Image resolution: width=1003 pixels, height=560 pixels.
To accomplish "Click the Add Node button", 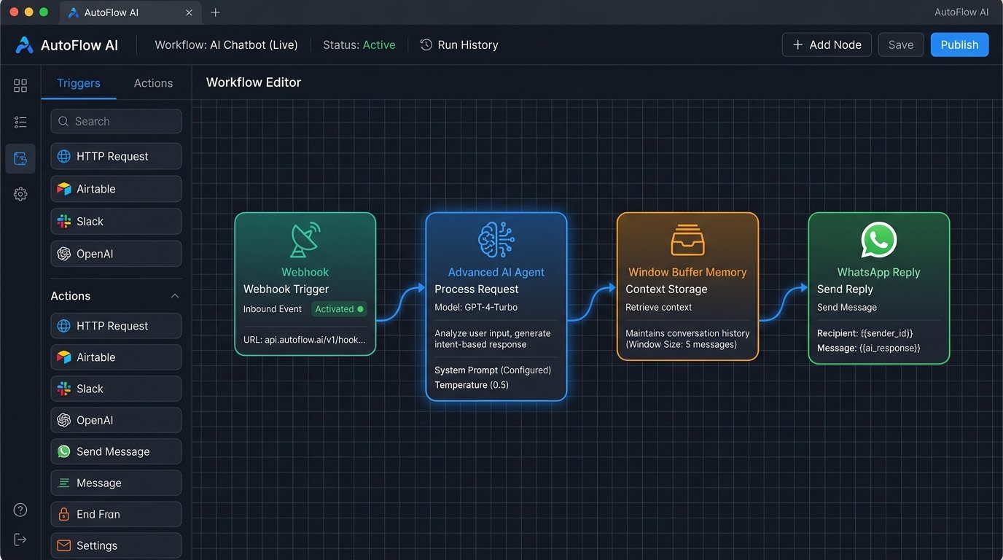I will 827,44.
